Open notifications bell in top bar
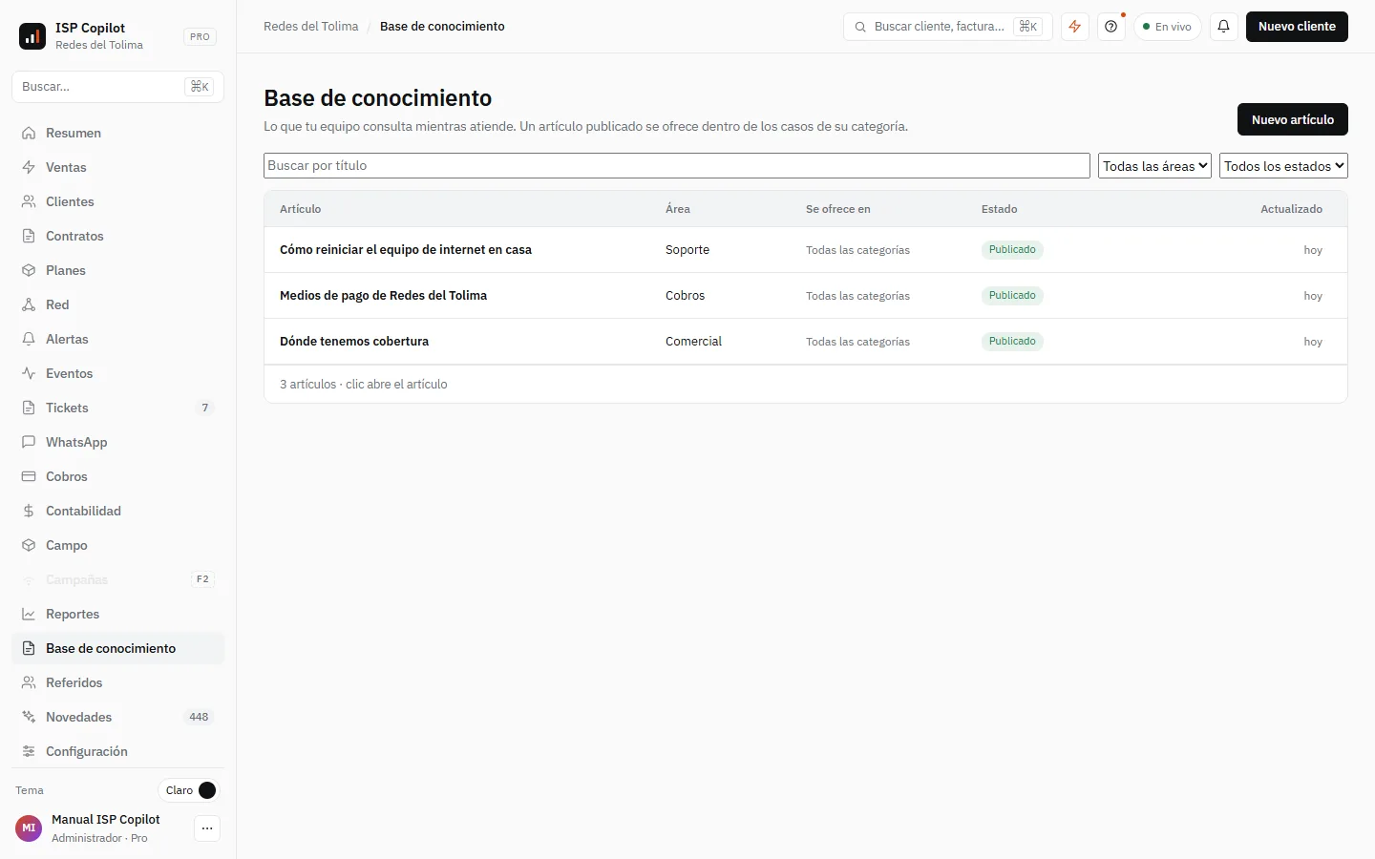This screenshot has height=859, width=1375. [x=1224, y=27]
